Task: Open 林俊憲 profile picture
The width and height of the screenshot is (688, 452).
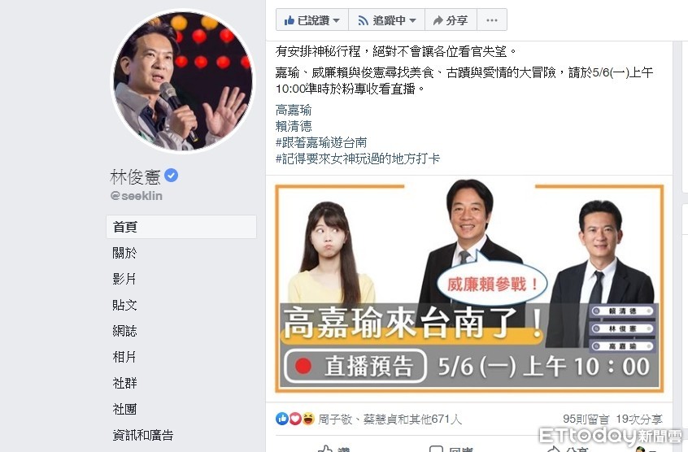Action: point(183,81)
